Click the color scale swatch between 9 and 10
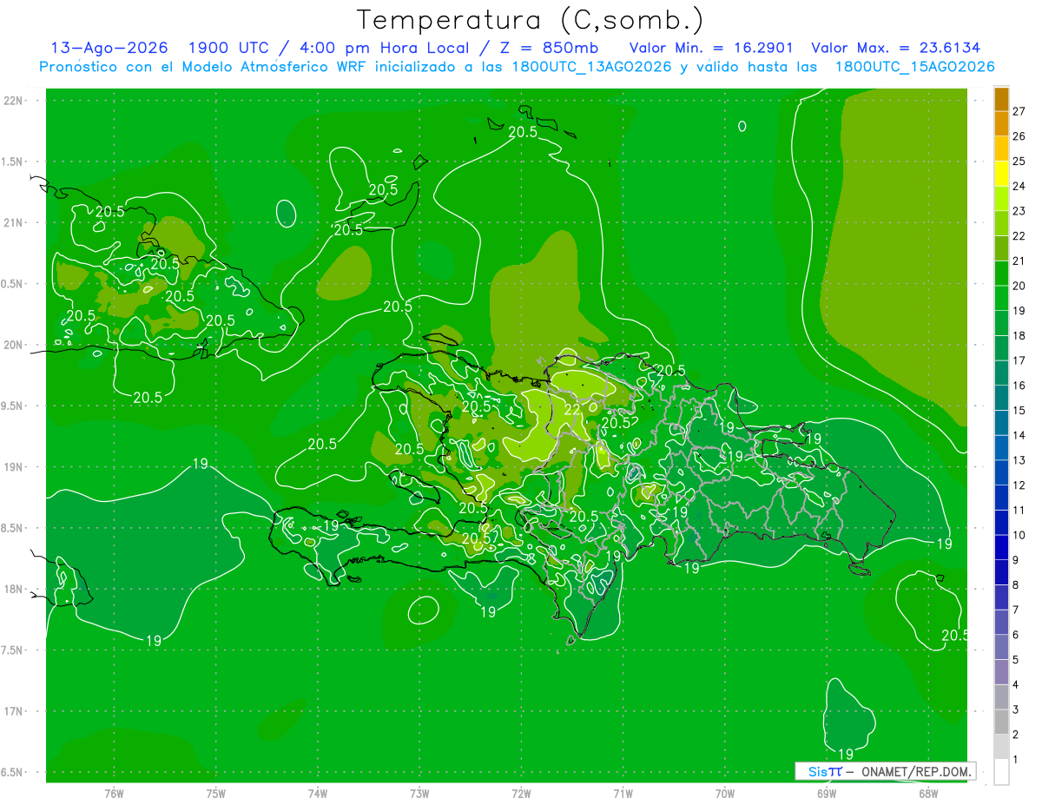 coord(1001,547)
